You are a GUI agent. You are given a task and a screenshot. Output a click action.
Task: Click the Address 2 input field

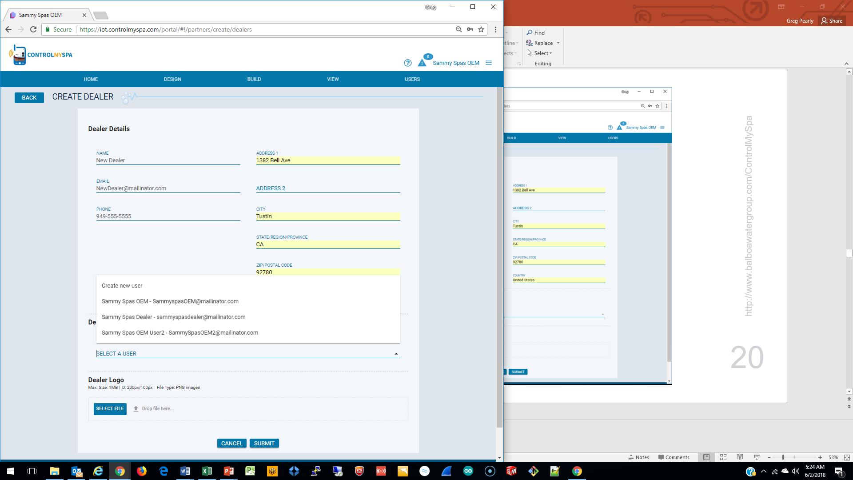point(328,188)
